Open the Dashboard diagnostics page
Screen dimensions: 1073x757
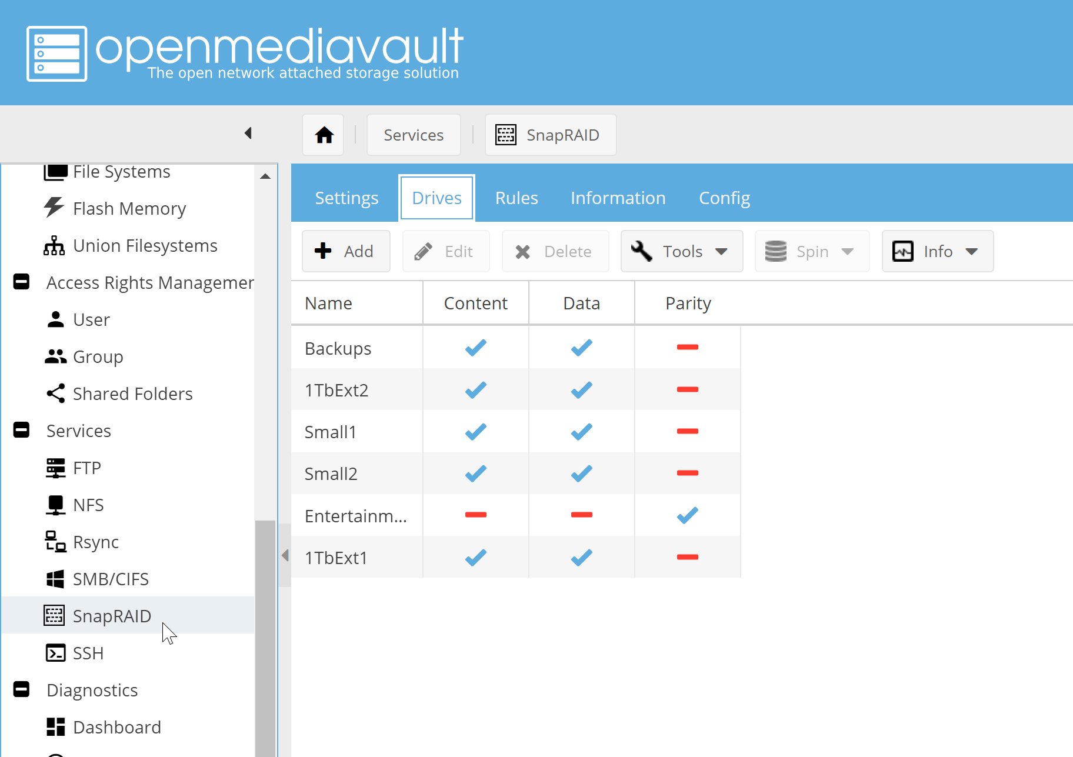[x=116, y=728]
